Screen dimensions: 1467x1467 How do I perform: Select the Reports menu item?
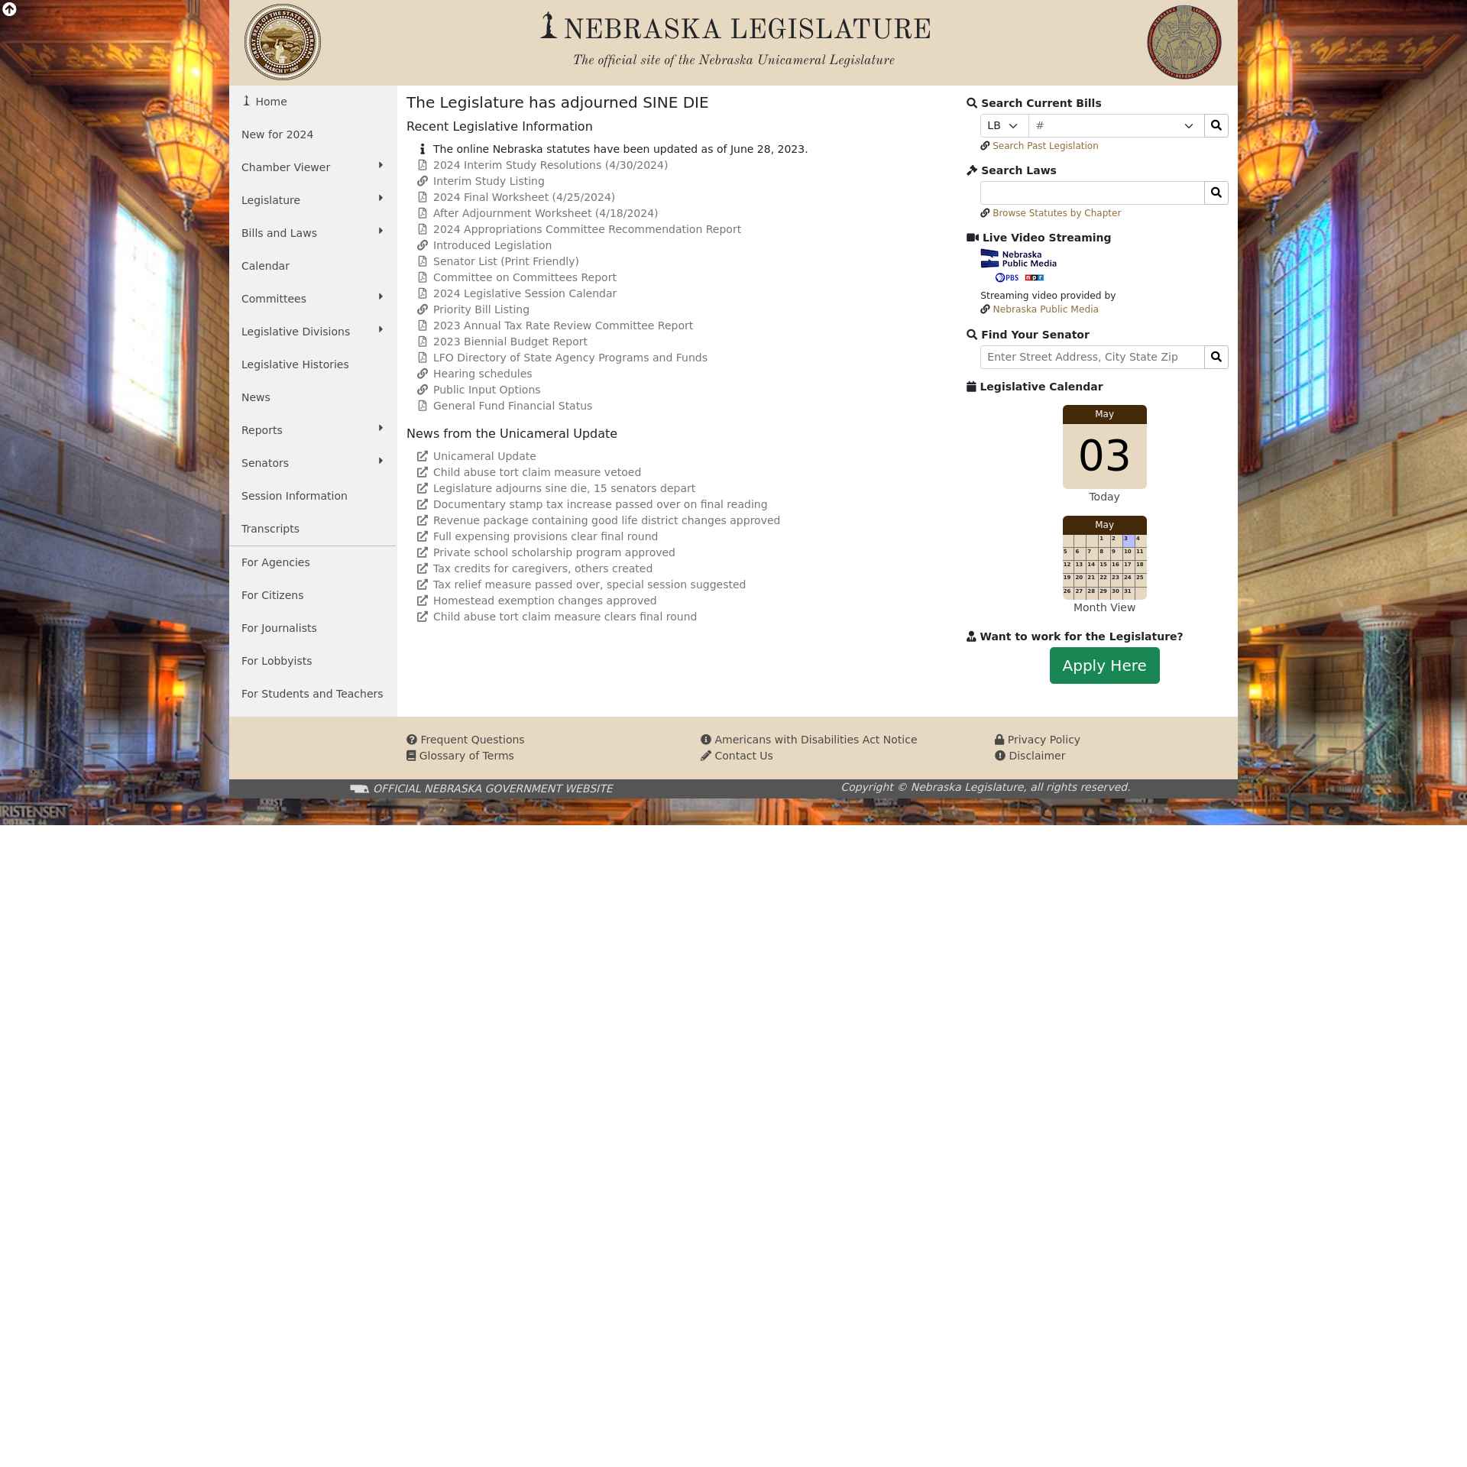pos(262,430)
